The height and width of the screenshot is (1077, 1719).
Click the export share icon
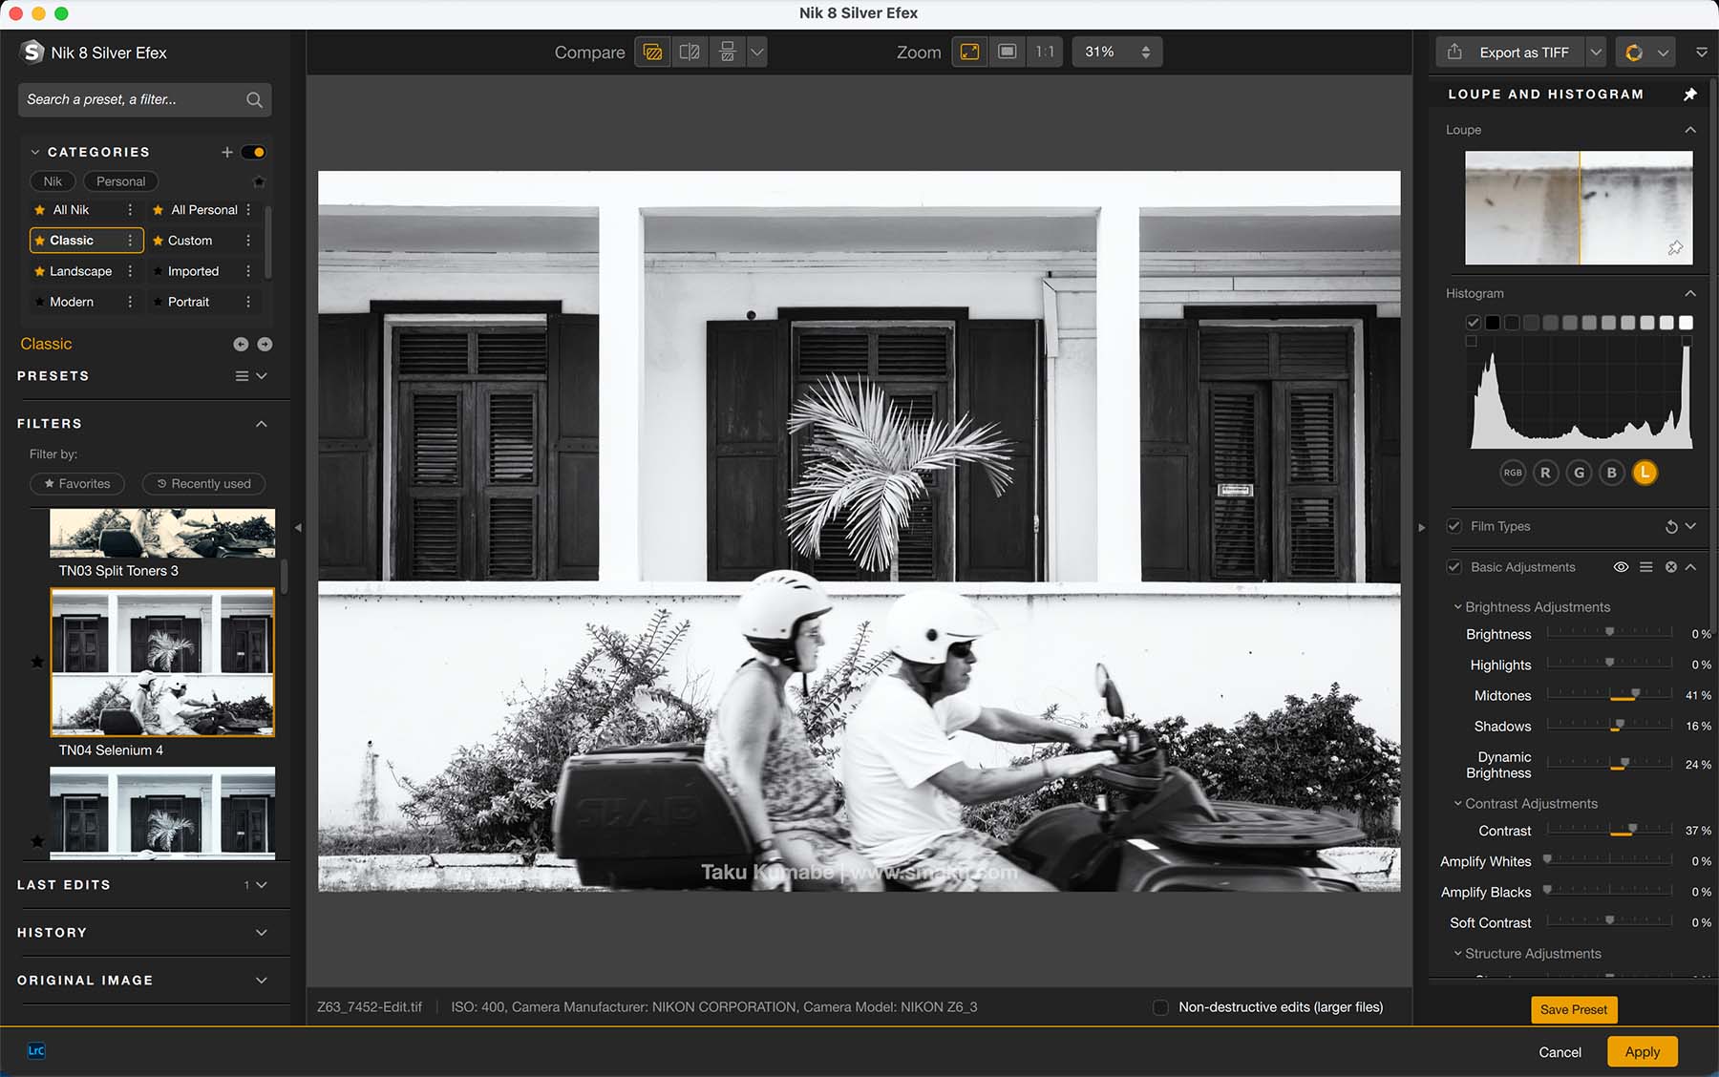[1454, 53]
